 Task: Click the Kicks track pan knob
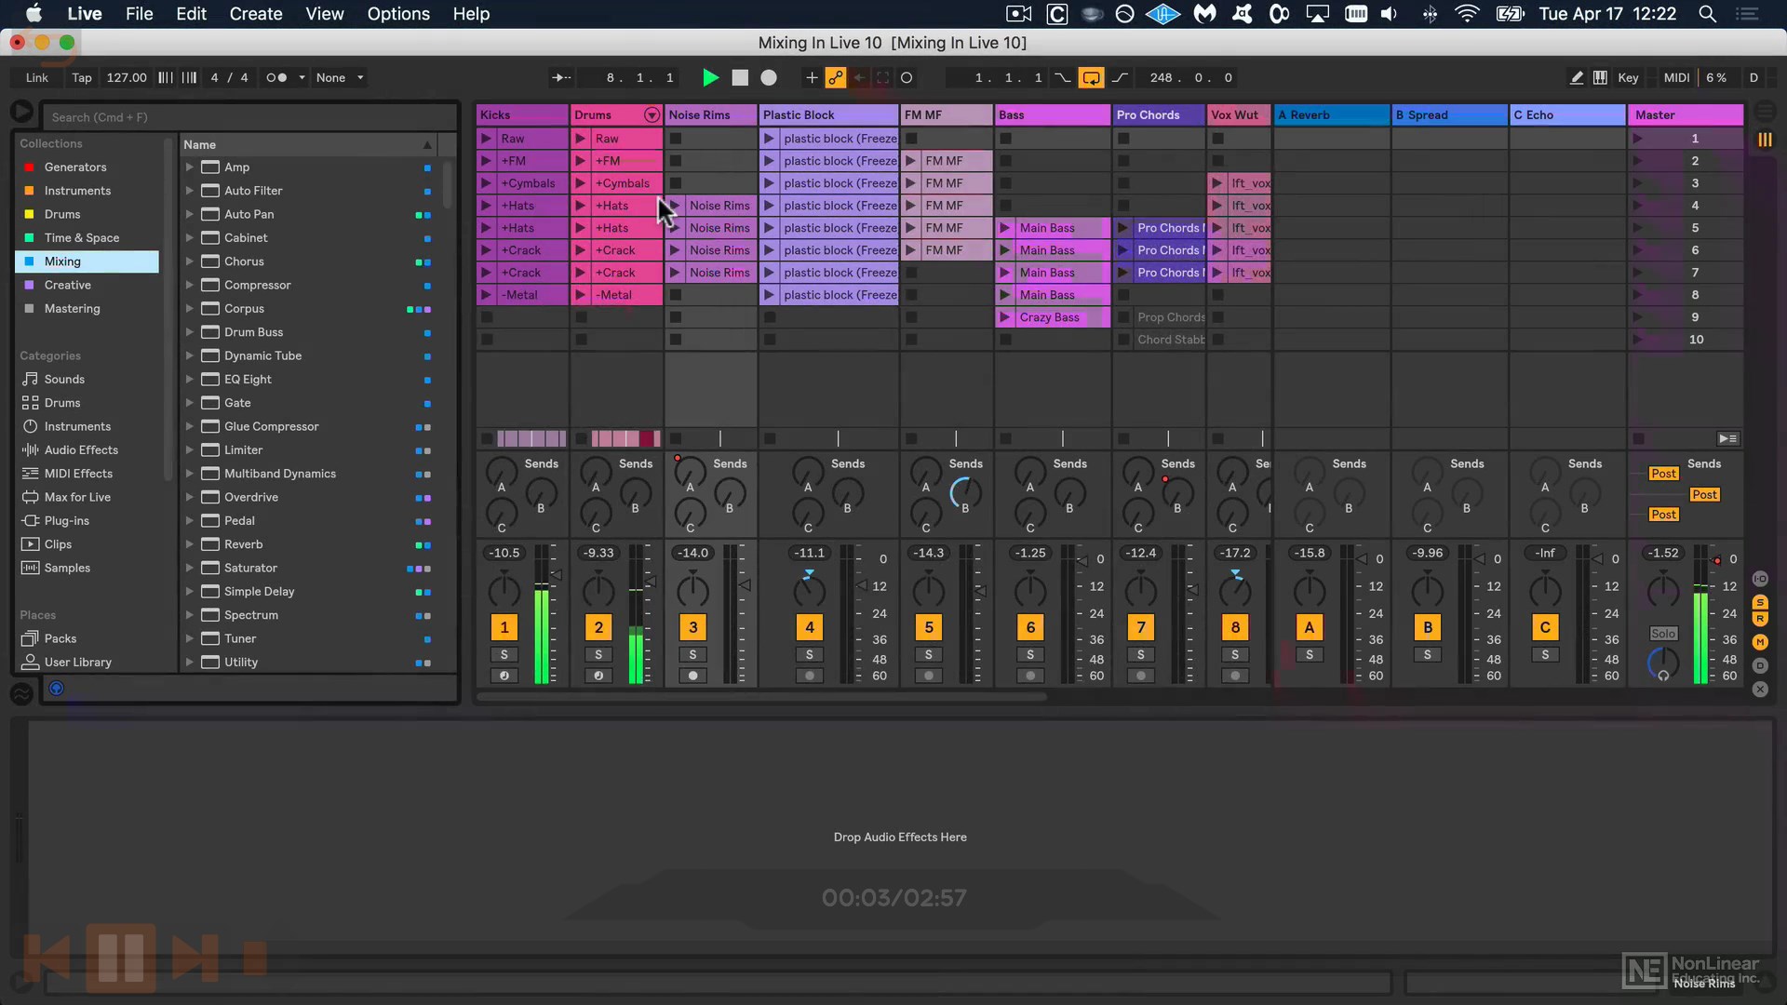point(504,590)
